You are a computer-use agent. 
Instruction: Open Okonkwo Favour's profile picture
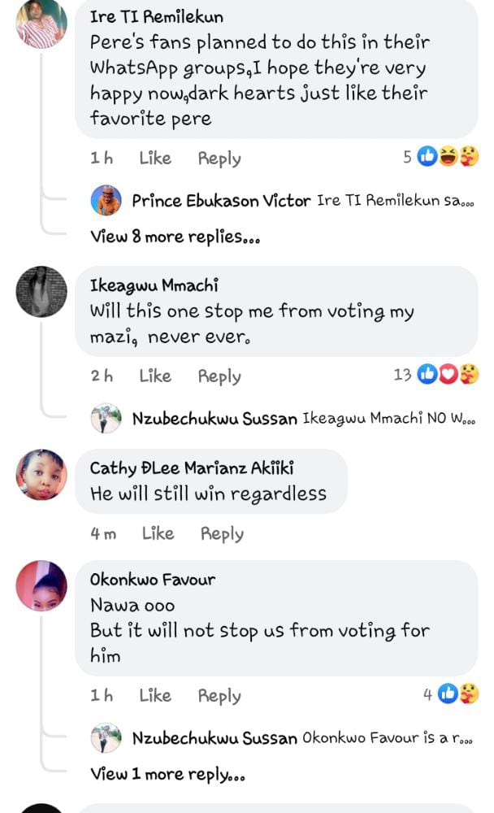coord(41,585)
